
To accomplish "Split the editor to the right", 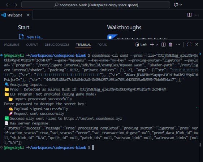I will [189, 15].
